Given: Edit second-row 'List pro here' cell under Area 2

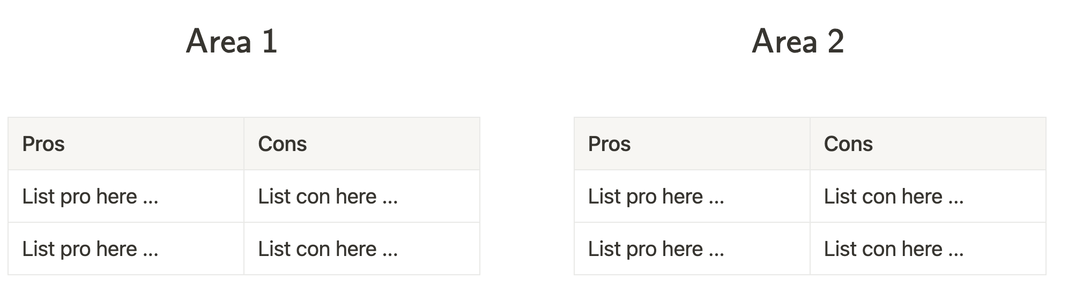Looking at the screenshot, I should 692,249.
